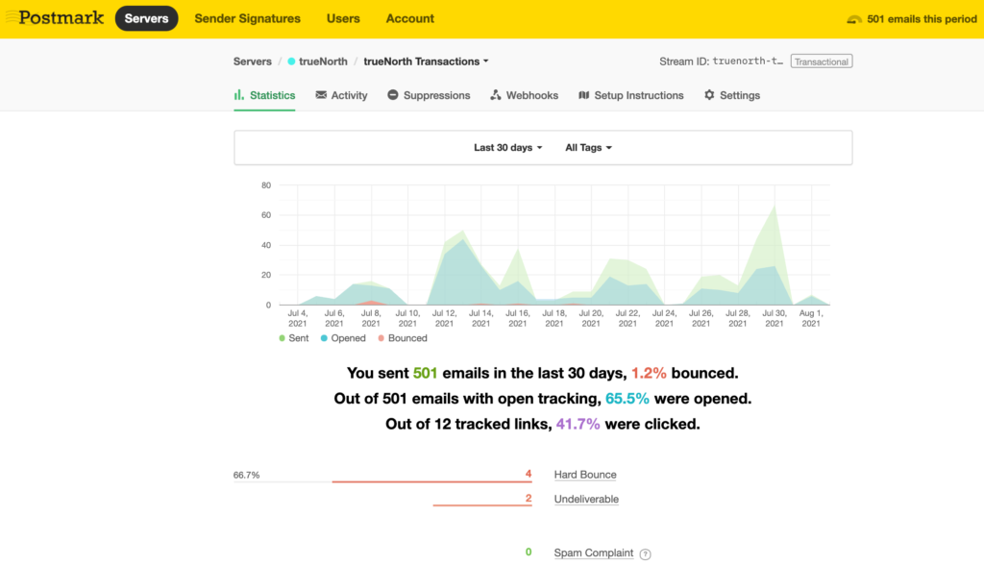984x564 pixels.
Task: Click the Spam Complaint help question icon
Action: pyautogui.click(x=645, y=553)
